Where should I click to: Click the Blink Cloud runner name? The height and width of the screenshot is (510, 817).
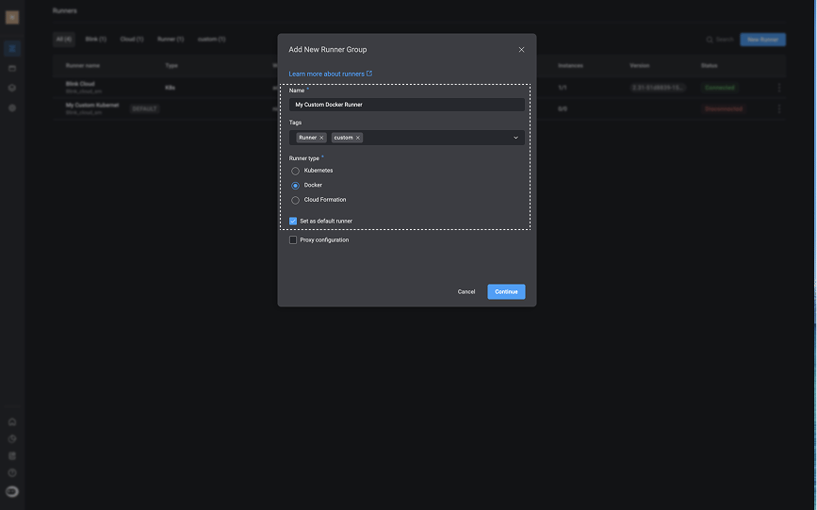(80, 84)
